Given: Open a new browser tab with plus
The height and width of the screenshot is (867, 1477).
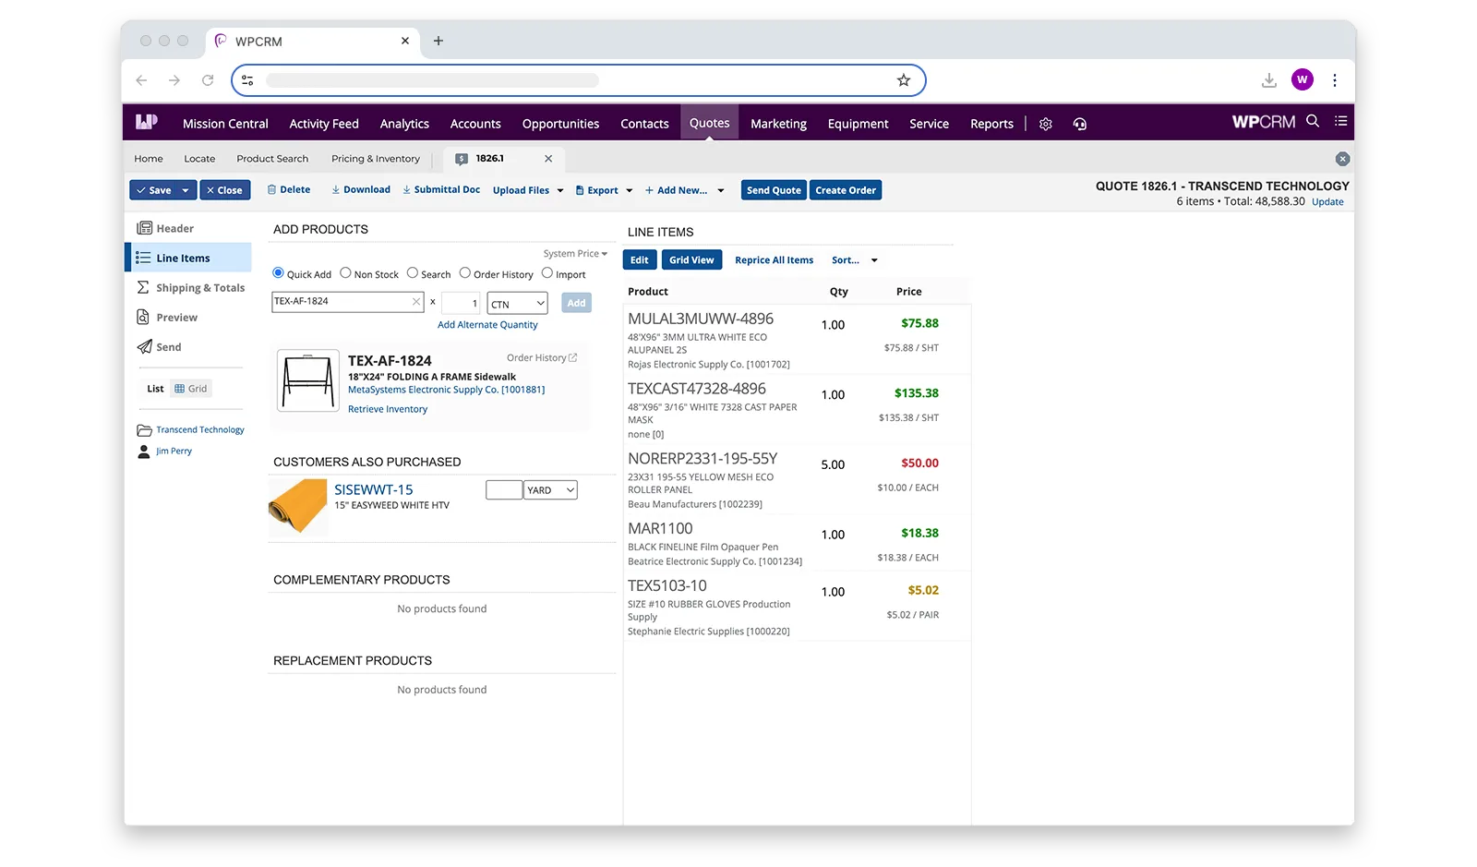Looking at the screenshot, I should tap(438, 41).
